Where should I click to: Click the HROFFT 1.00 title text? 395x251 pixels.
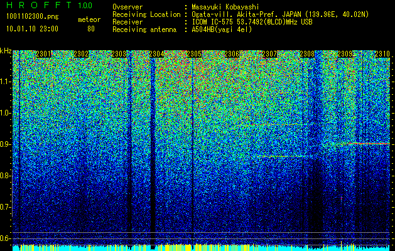pyautogui.click(x=50, y=5)
